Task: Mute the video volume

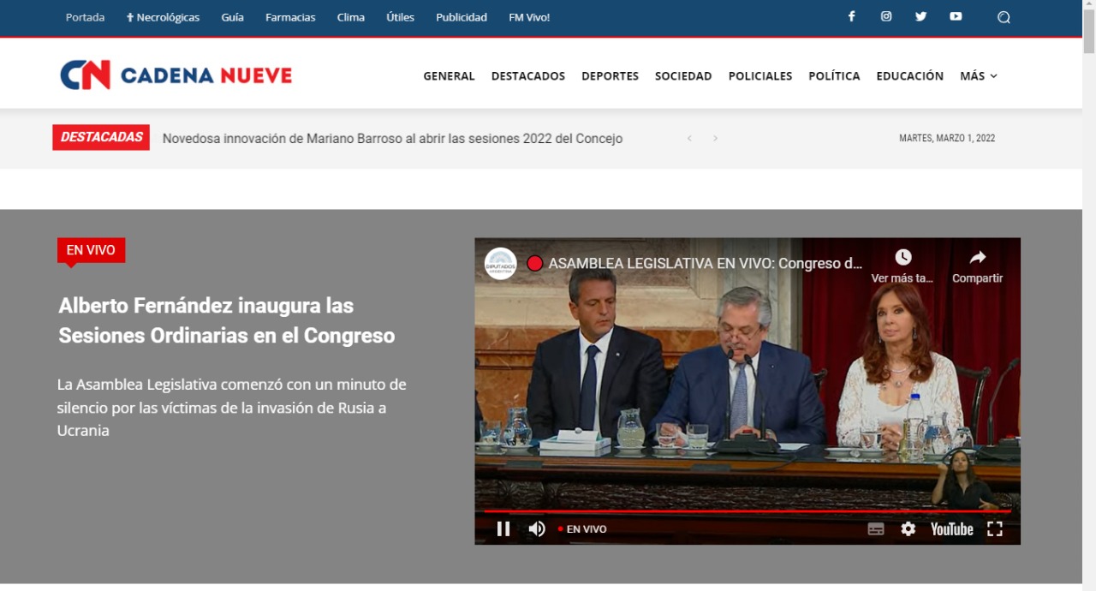Action: (537, 529)
